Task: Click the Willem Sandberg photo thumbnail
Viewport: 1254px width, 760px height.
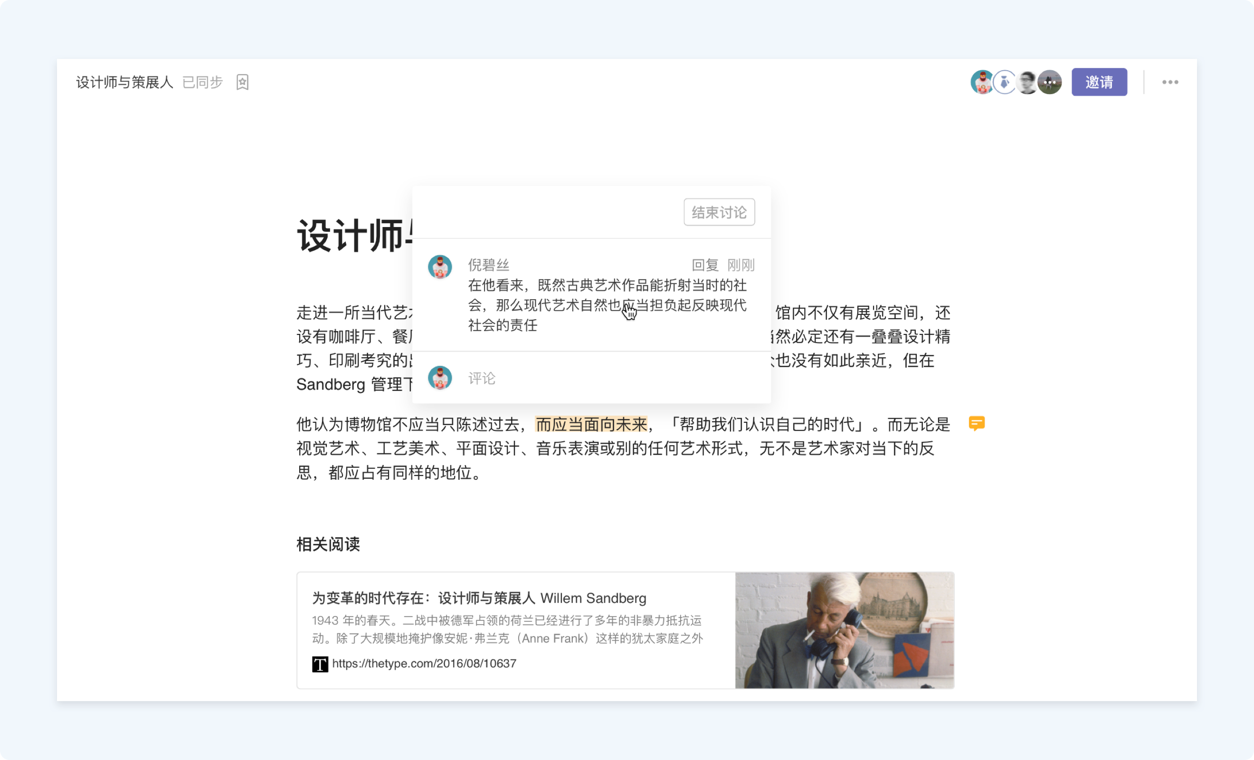Action: [x=845, y=630]
